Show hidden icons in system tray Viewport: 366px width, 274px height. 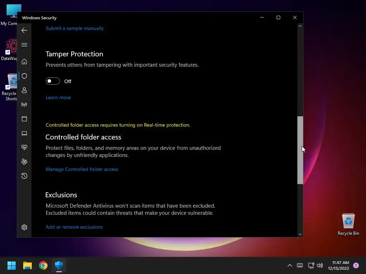(x=290, y=265)
